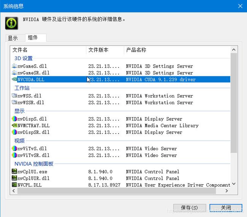The width and height of the screenshot is (247, 217).
Task: Click the green system information icon
Action: click(x=12, y=23)
